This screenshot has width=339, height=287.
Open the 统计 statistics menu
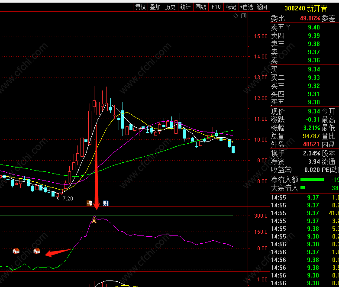[x=185, y=7]
